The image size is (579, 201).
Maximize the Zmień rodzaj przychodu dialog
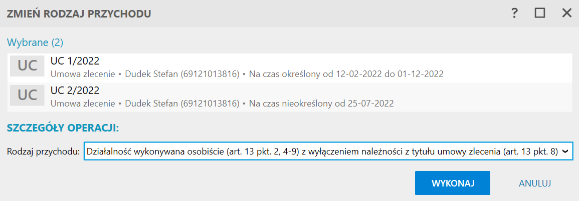[x=540, y=13]
